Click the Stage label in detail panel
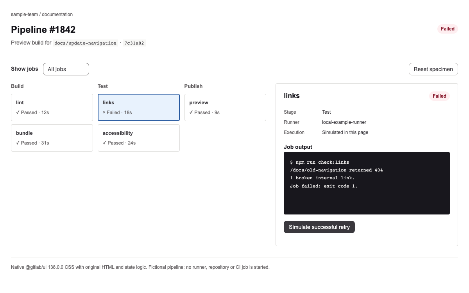The width and height of the screenshot is (469, 293). (x=290, y=112)
